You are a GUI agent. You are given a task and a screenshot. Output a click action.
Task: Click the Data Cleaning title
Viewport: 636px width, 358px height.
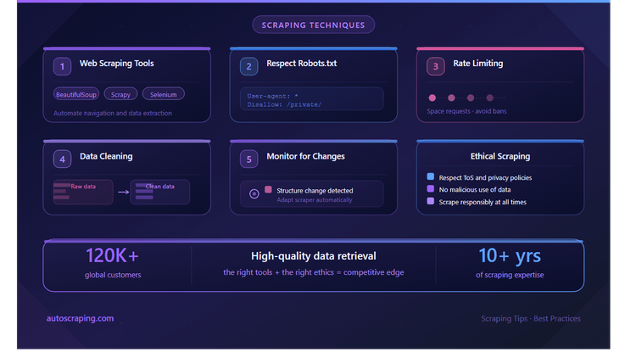pos(106,156)
